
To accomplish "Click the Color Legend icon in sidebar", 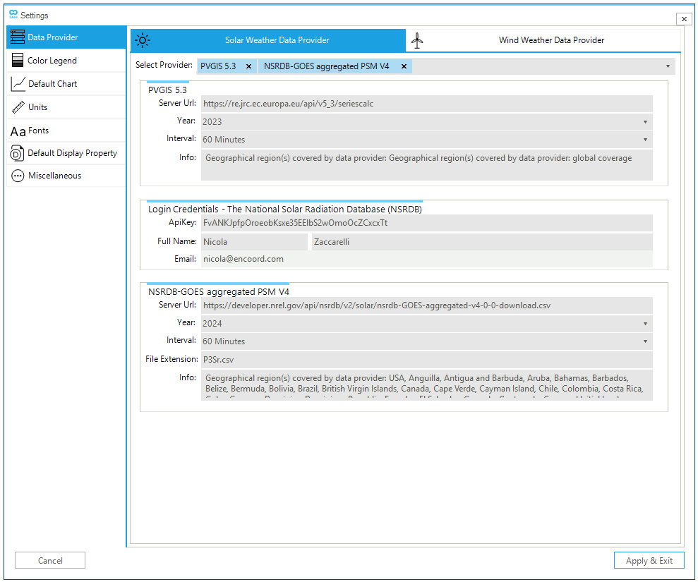I will pos(18,61).
